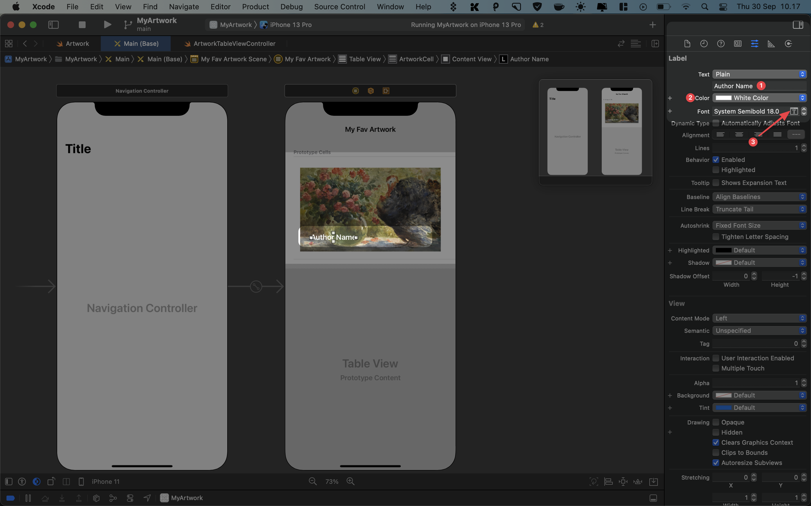811x506 pixels.
Task: Enable User Interaction Enabled checkbox
Action: [716, 358]
